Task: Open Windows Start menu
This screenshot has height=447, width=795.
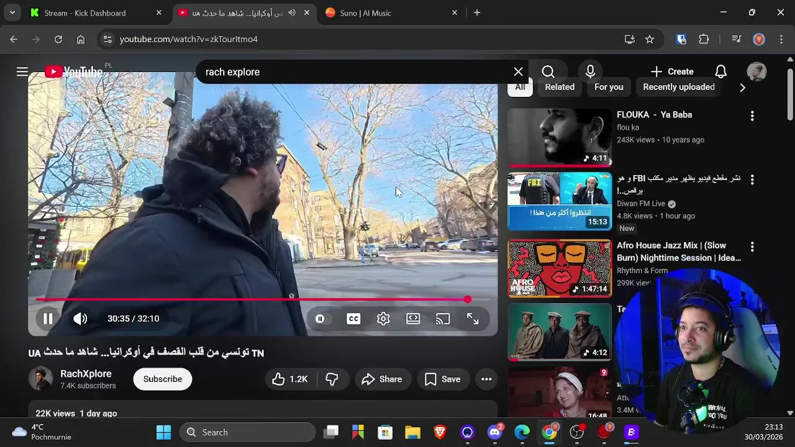Action: pos(163,433)
